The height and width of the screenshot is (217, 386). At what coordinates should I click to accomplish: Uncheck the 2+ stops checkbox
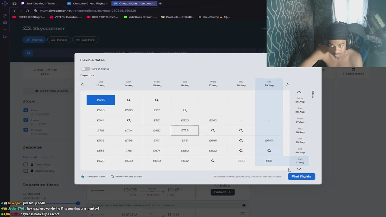pos(26,130)
